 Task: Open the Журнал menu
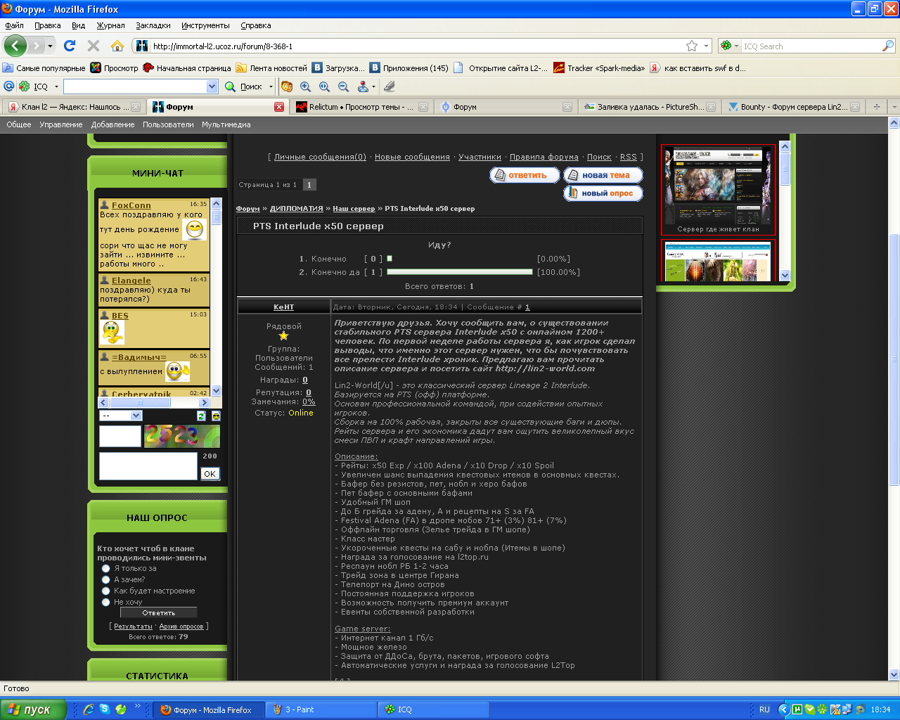110,25
